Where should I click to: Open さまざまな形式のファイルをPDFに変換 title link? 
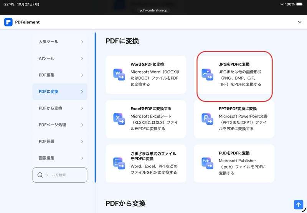[x=153, y=156]
